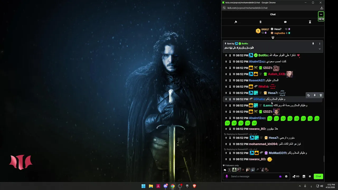Click the Chrome download icon in the popout
The width and height of the screenshot is (338, 190).
[321, 8]
